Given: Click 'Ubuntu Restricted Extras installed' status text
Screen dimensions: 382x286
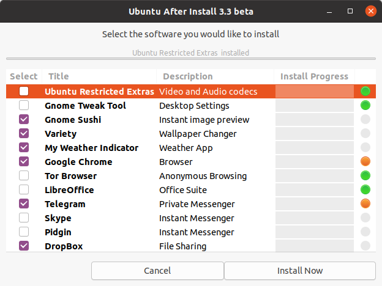Looking at the screenshot, I should click(191, 53).
